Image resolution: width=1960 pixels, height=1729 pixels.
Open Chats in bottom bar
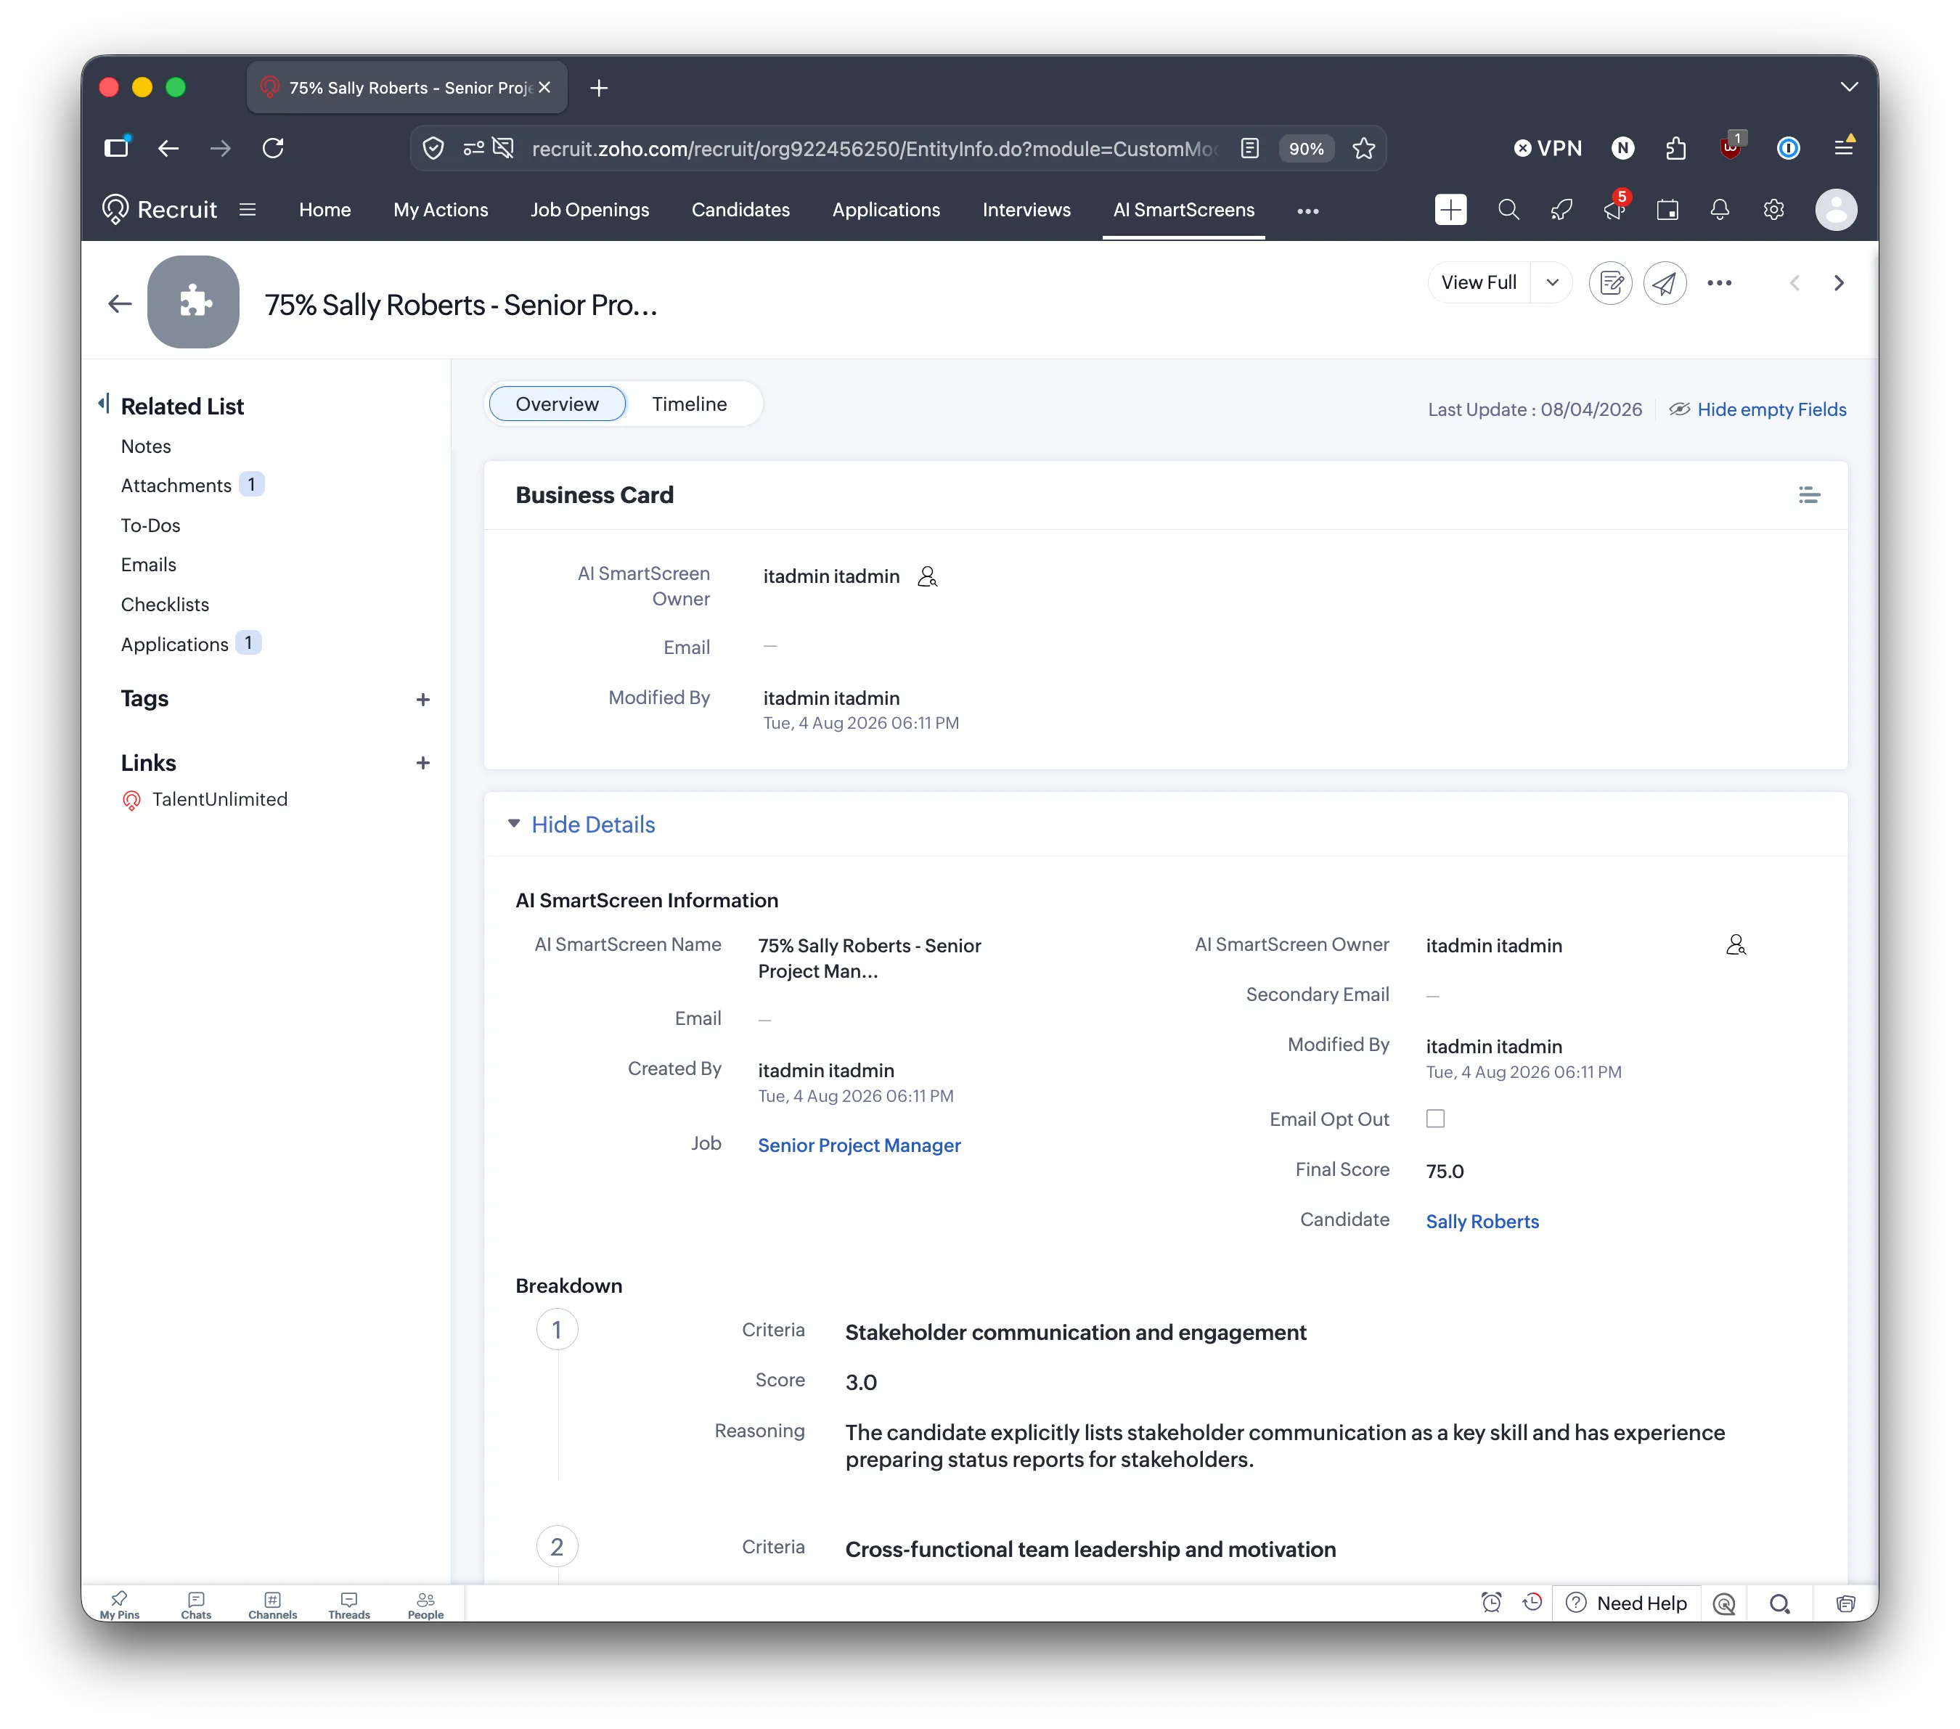pyautogui.click(x=195, y=1604)
